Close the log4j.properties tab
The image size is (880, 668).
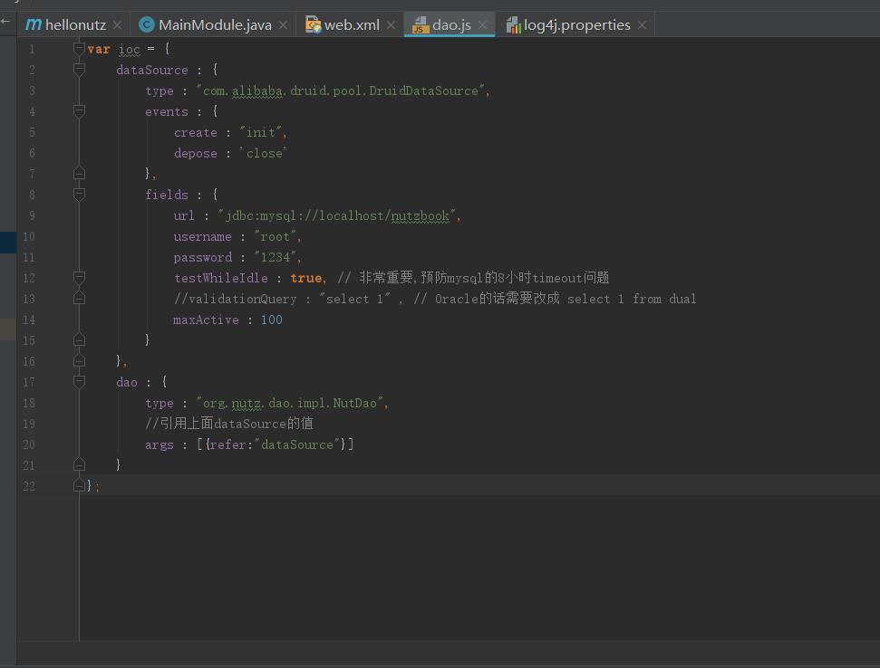coord(642,25)
